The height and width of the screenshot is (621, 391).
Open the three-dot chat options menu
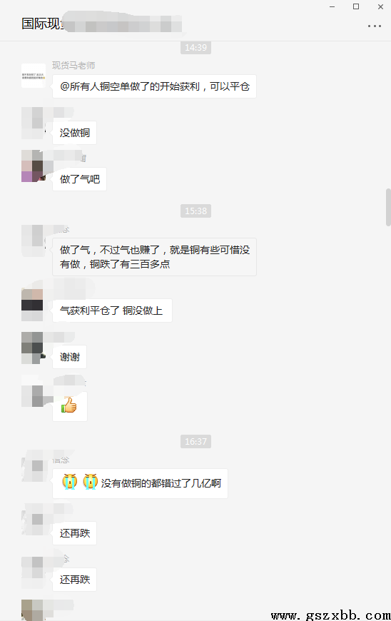pyautogui.click(x=374, y=26)
